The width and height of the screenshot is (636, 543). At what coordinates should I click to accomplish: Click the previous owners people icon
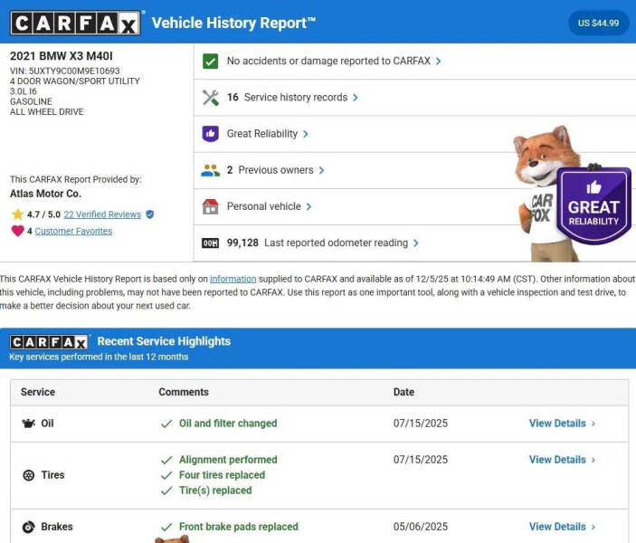pos(210,170)
